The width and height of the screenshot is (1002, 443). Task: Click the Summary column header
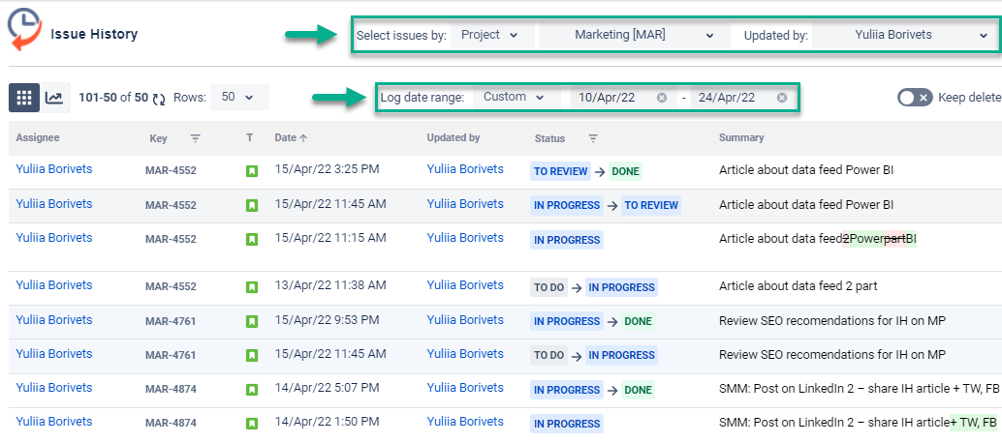pos(741,137)
